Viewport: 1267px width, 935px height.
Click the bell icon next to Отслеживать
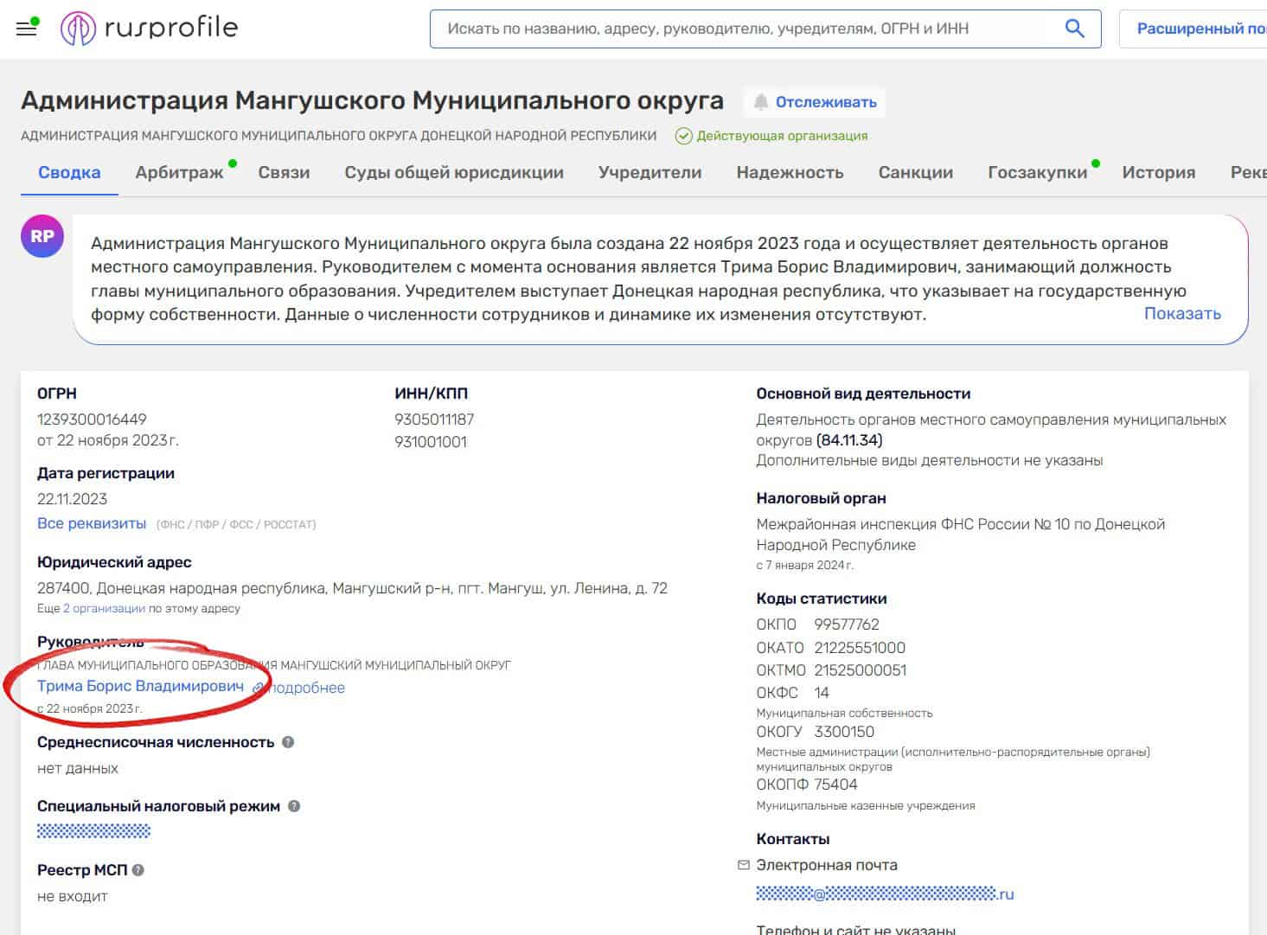click(x=761, y=102)
